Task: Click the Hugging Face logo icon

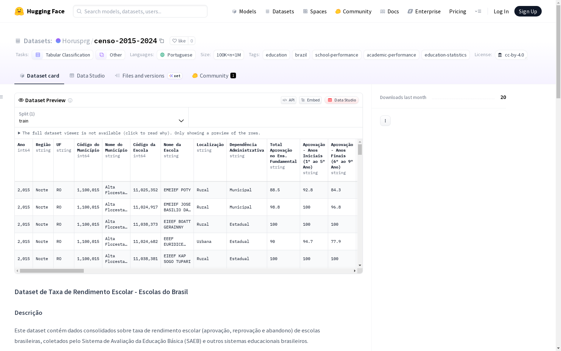Action: (19, 11)
